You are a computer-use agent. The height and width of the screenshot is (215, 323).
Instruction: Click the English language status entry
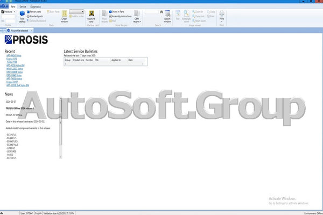pyautogui.click(x=39, y=213)
